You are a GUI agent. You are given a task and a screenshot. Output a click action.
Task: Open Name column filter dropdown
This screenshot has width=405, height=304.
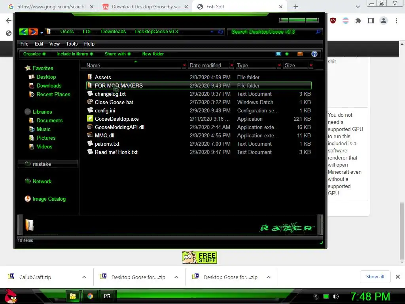[184, 65]
